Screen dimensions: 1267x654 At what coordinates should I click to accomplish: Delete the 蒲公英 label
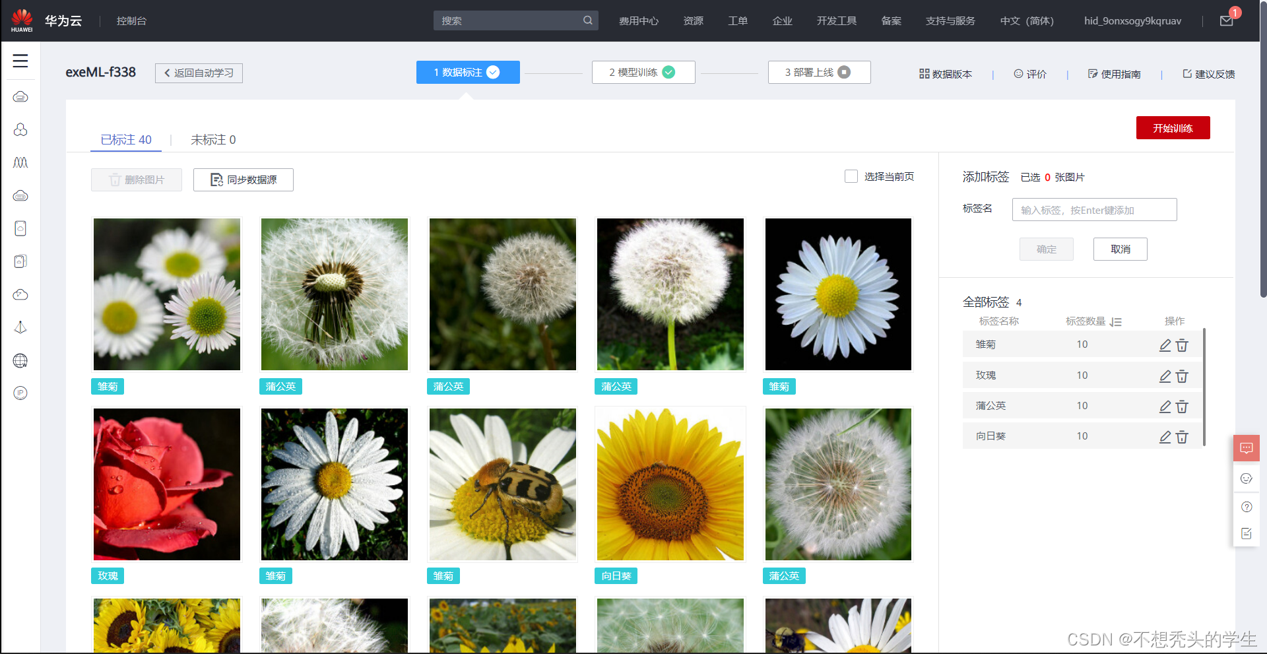(x=1182, y=406)
